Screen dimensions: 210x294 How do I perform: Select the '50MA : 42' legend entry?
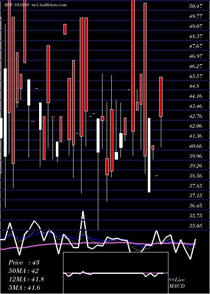tap(24, 271)
